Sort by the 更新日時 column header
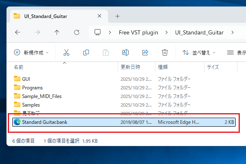 [130, 66]
